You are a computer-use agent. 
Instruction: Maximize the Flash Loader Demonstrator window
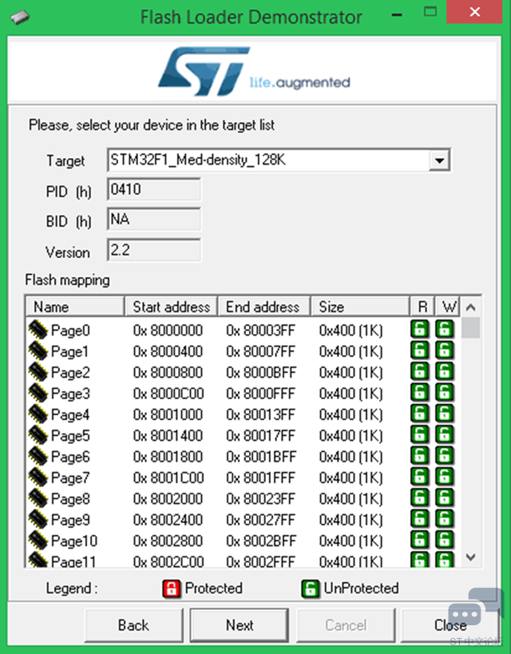click(x=430, y=12)
